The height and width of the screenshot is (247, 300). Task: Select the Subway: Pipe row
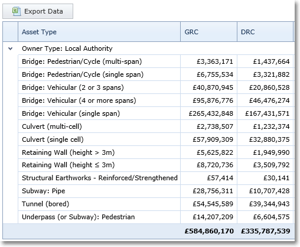point(156,191)
